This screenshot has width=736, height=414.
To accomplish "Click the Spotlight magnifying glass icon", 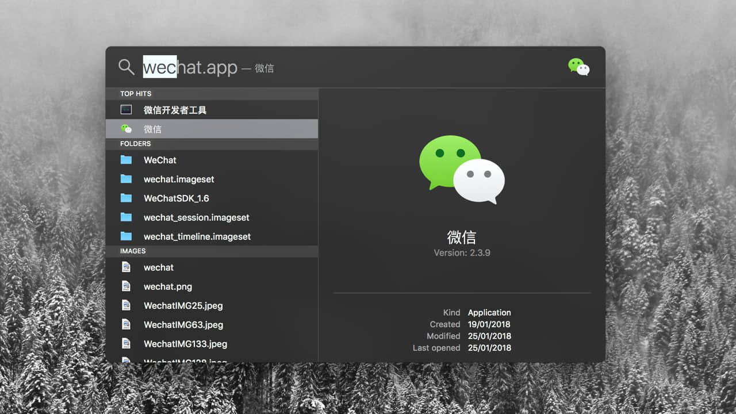I will [126, 67].
